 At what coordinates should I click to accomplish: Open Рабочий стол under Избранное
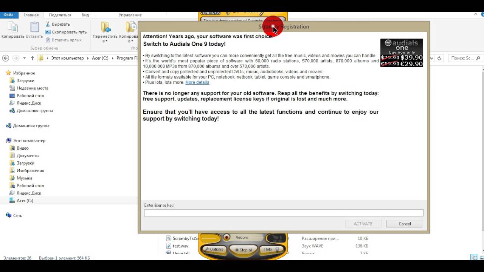[x=30, y=96]
